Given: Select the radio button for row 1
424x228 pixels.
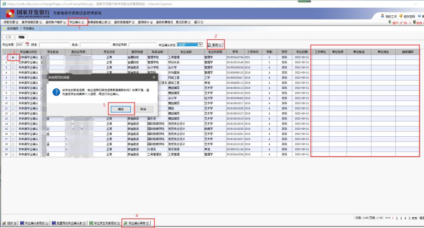Looking at the screenshot, I should [x=13, y=57].
